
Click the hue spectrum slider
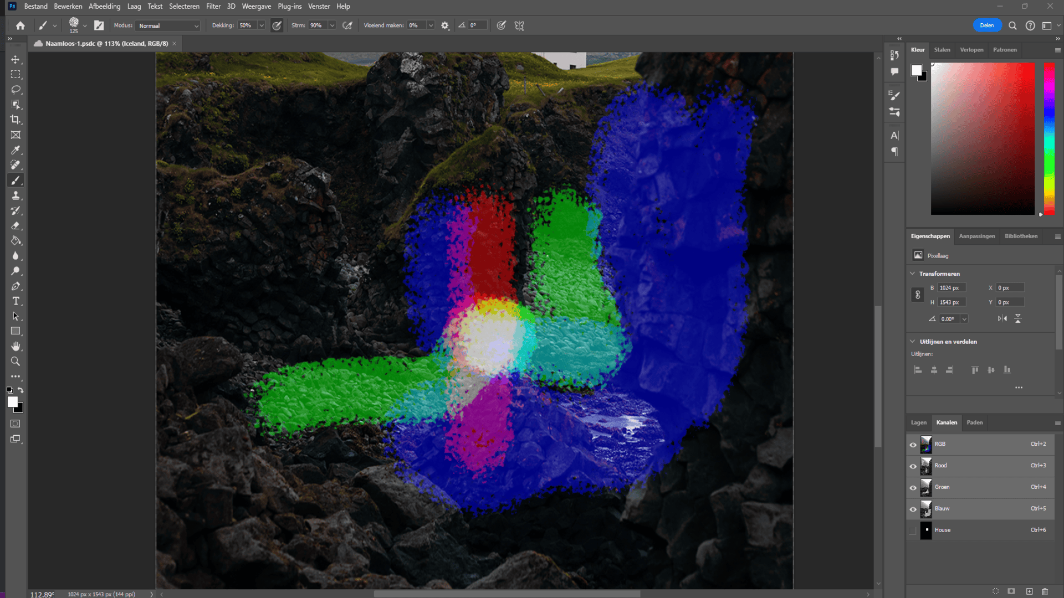click(1049, 138)
